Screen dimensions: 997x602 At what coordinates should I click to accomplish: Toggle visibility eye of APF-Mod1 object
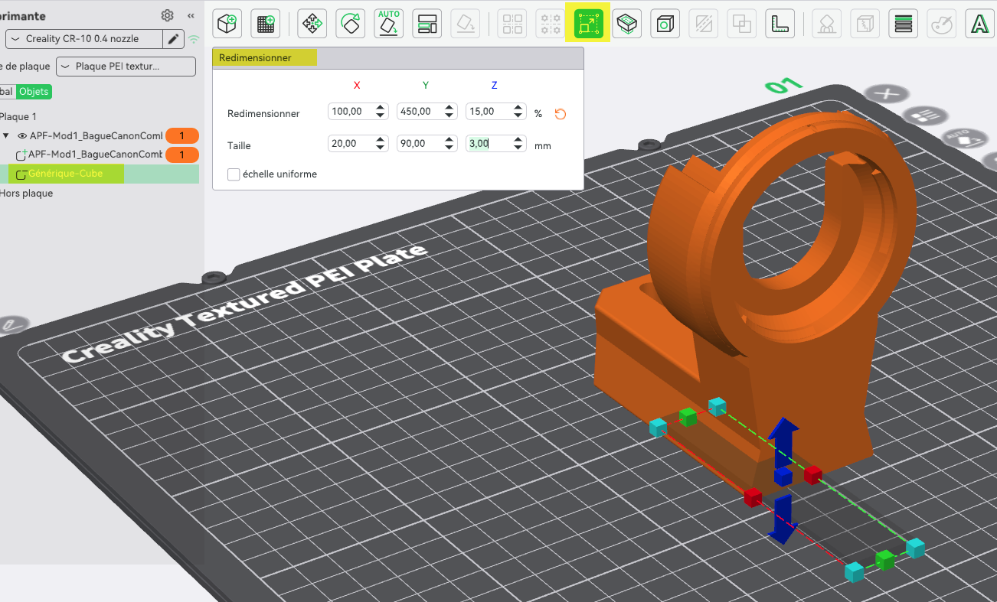tap(22, 136)
